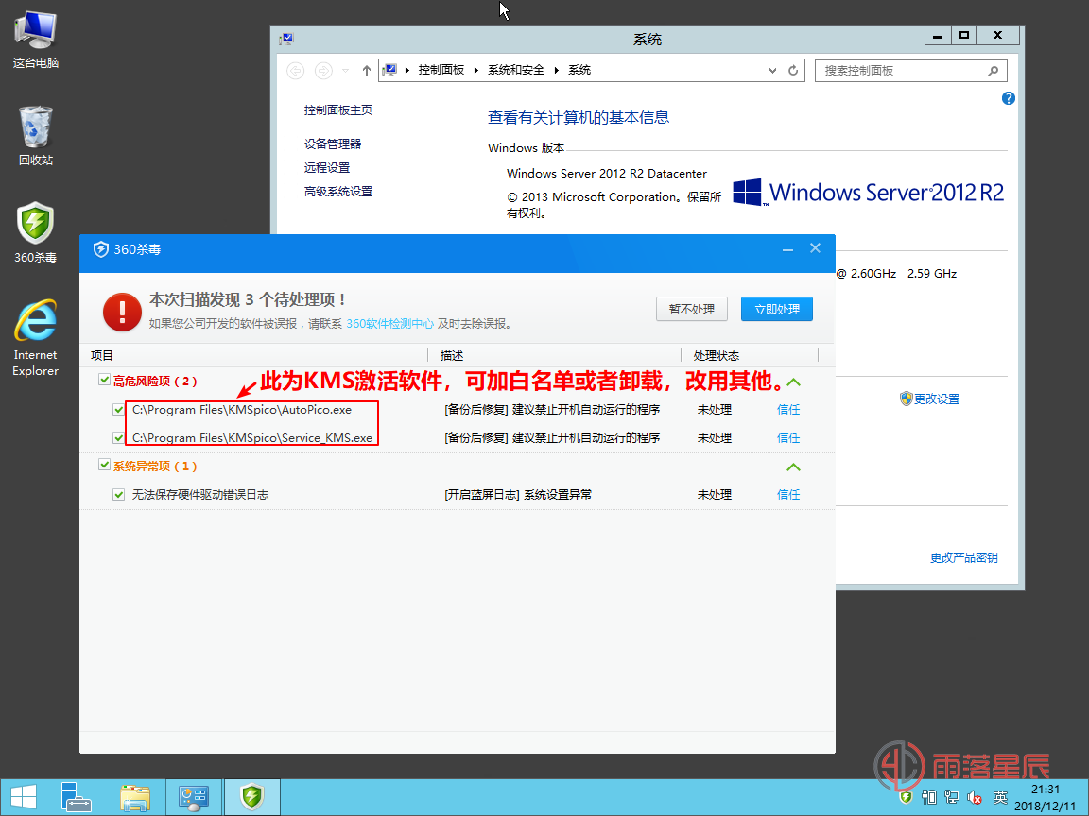Viewport: 1089px width, 816px height.
Task: Click the search magnifier in control panel search
Action: [994, 71]
